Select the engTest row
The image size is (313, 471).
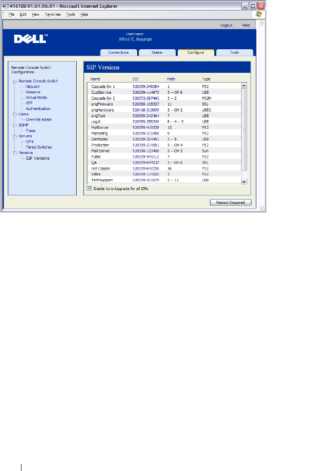click(164, 116)
